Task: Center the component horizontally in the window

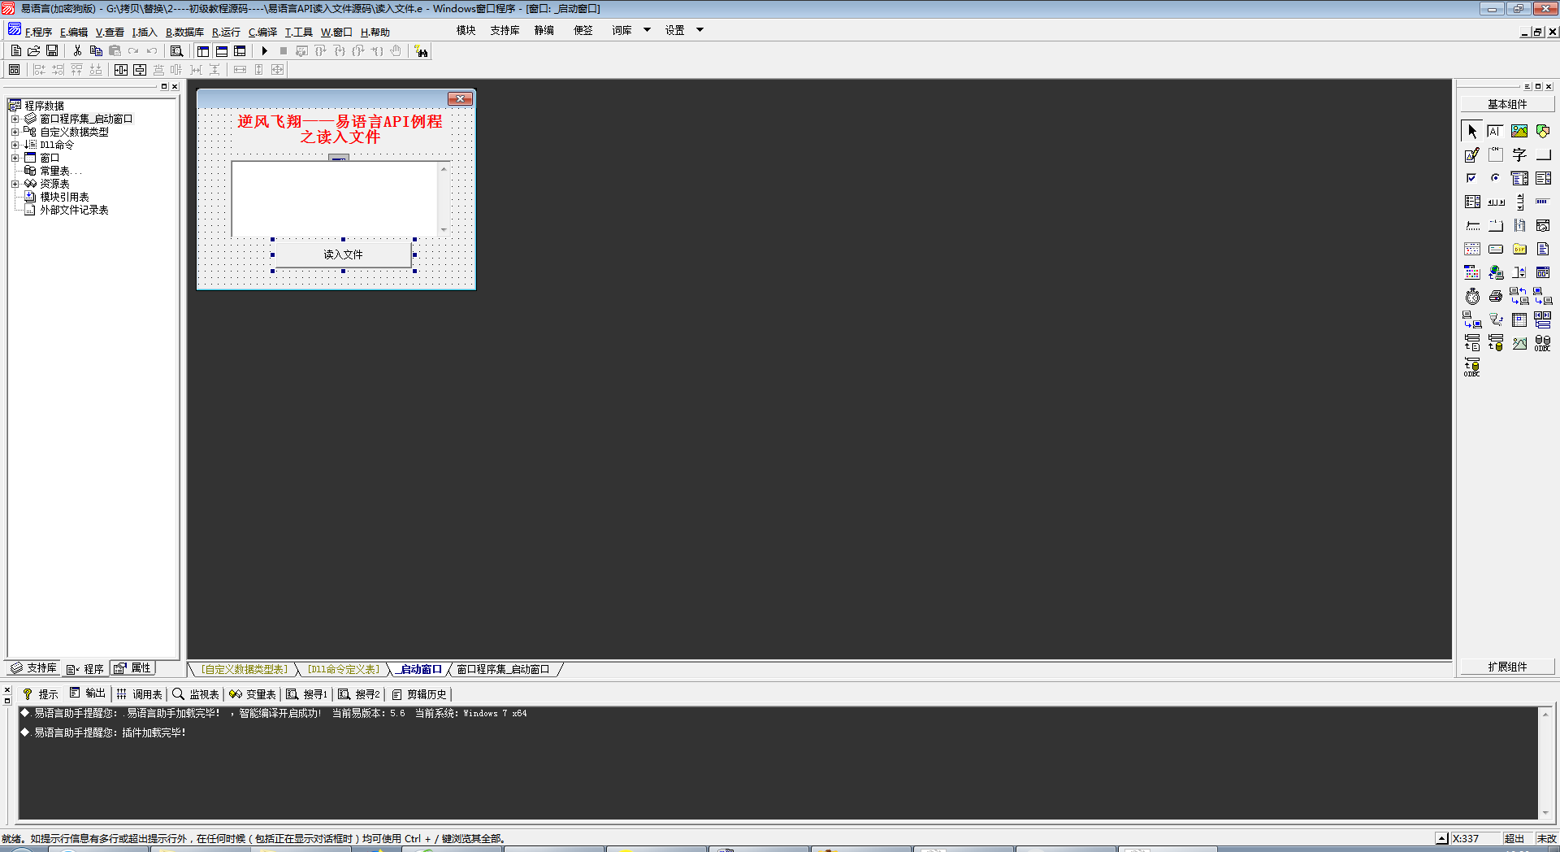Action: click(x=121, y=70)
